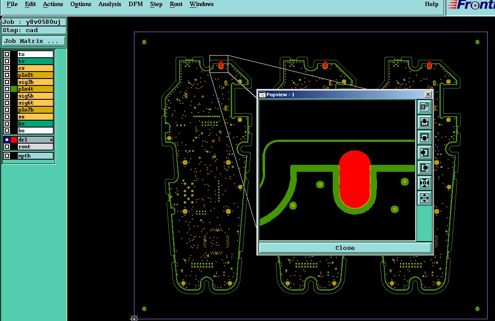Select the 'bo' layer name
The image size is (495, 321).
tap(36, 131)
